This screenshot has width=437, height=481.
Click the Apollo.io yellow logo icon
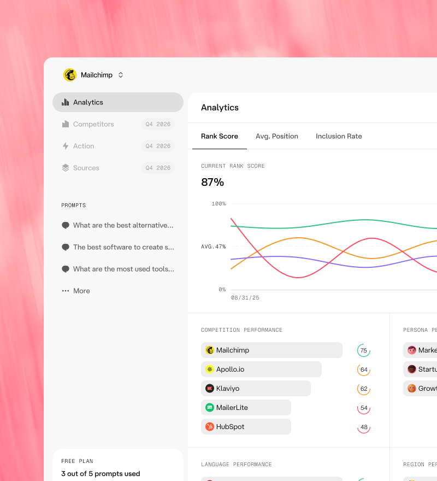(210, 369)
